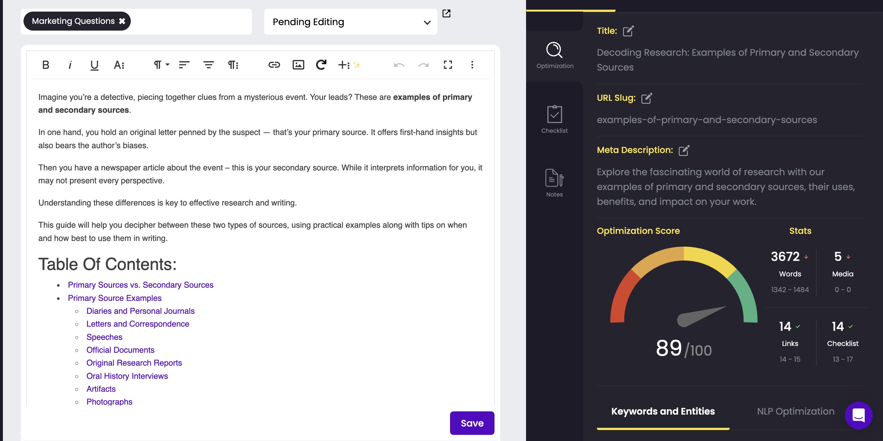Viewport: 883px width, 441px height.
Task: Open the Notes sidebar panel
Action: click(x=554, y=183)
